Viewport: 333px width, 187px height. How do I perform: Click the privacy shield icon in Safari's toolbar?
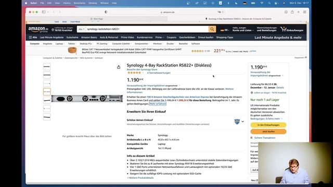pyautogui.click(x=106, y=12)
